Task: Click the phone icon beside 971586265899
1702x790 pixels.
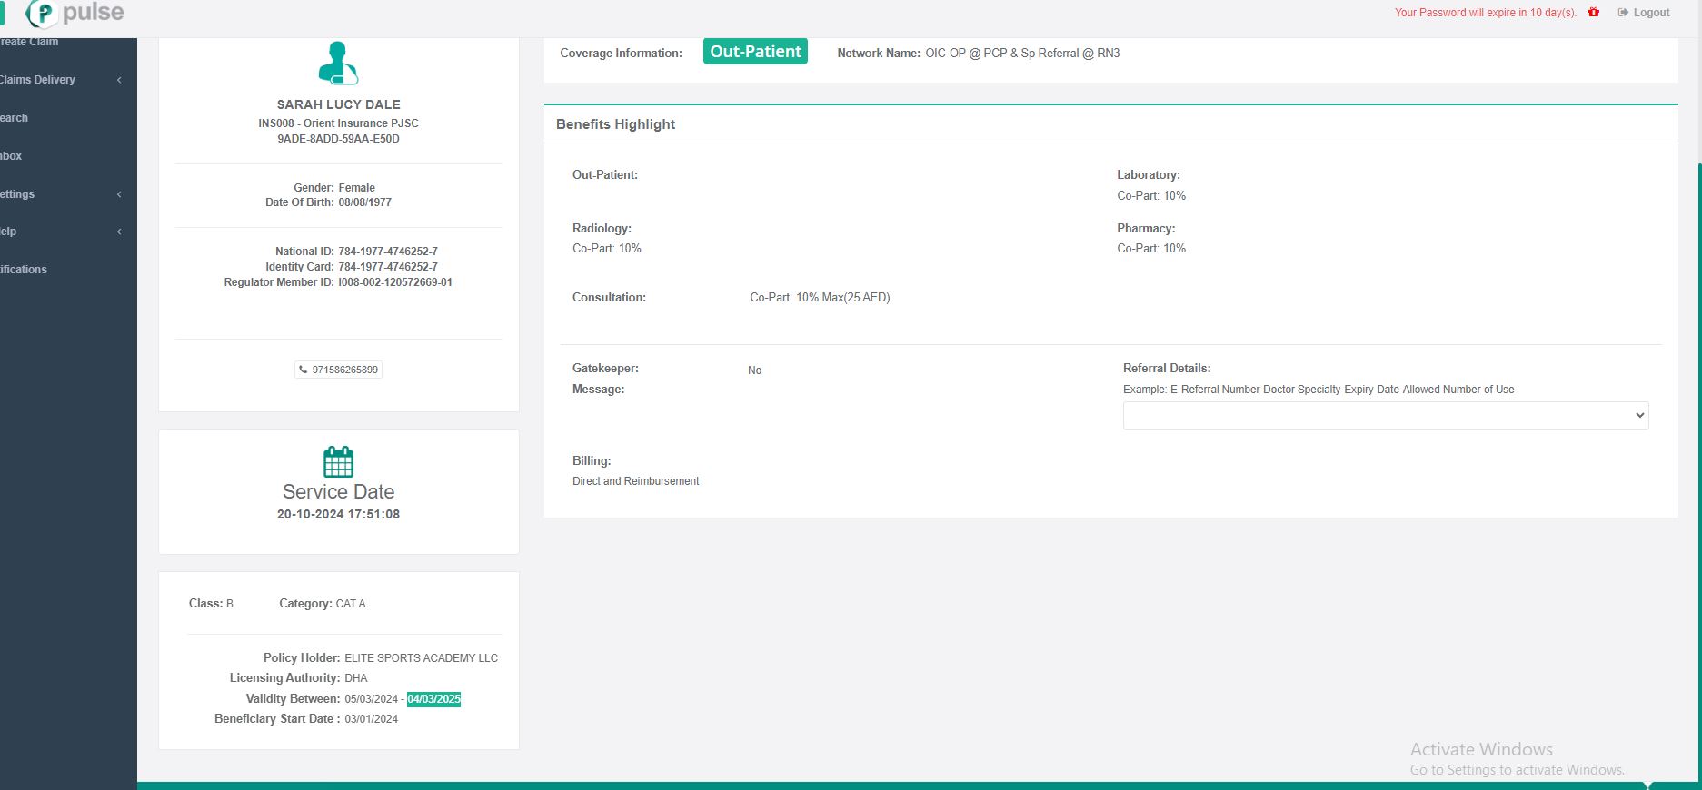Action: click(303, 370)
